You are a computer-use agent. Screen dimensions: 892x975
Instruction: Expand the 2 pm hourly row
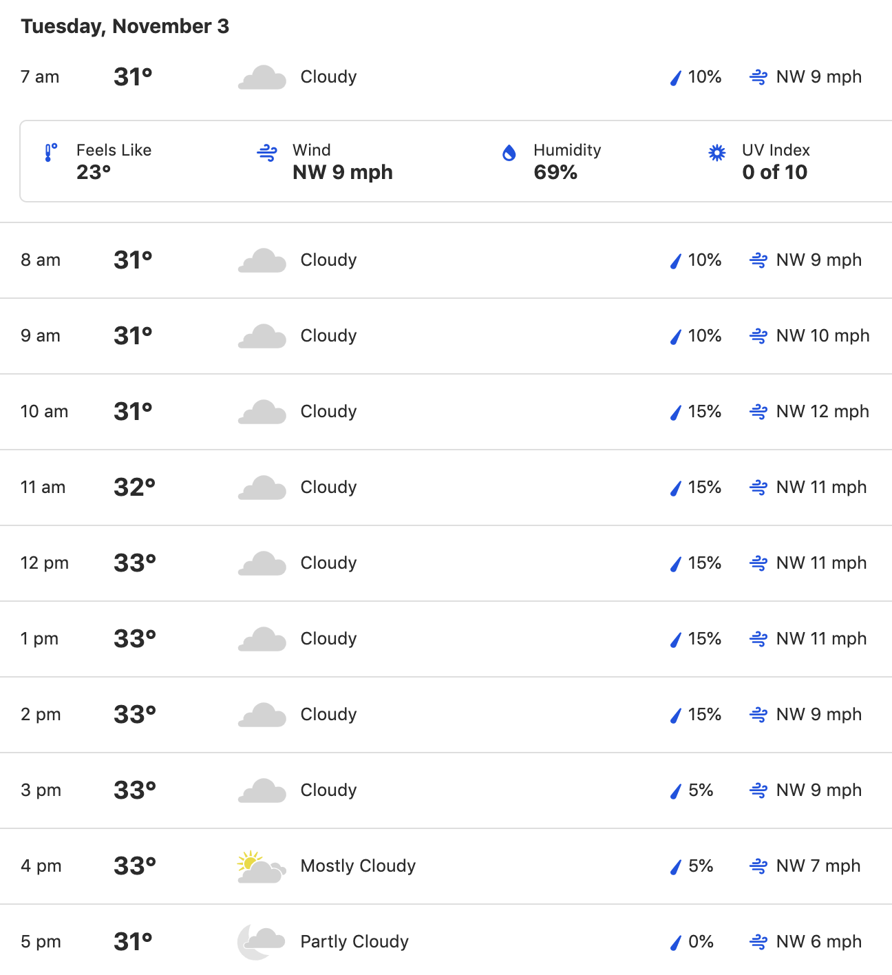tap(446, 715)
